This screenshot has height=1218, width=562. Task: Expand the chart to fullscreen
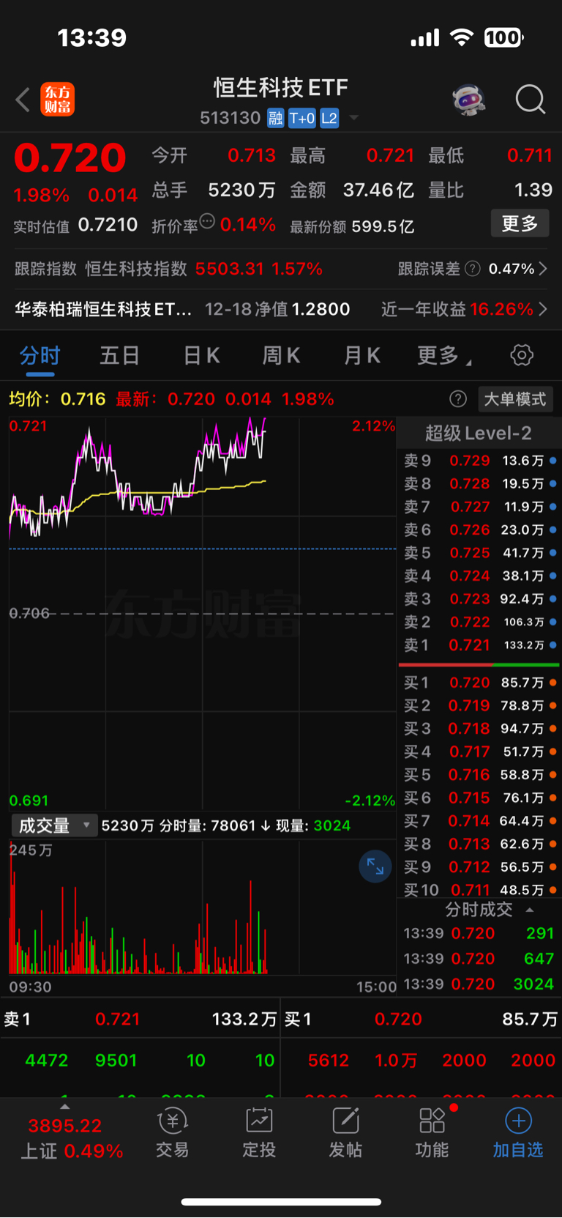point(375,866)
